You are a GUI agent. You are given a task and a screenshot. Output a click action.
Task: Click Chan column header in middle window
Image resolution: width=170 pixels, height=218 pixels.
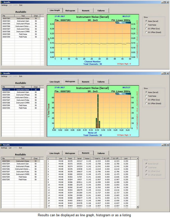pyautogui.click(x=36, y=87)
